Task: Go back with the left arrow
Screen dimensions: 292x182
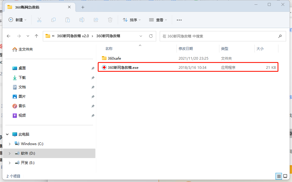Action: (x=9, y=36)
